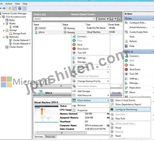The height and width of the screenshot is (141, 154).
Task: Collapse the Nodes tree item
Action: click(4, 24)
